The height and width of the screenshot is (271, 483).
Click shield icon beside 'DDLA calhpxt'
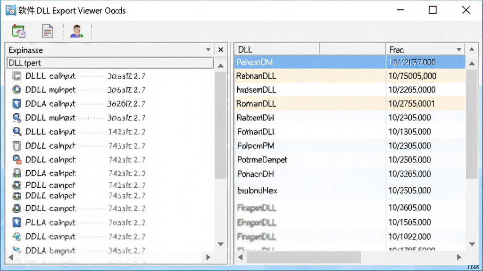pyautogui.click(x=17, y=104)
